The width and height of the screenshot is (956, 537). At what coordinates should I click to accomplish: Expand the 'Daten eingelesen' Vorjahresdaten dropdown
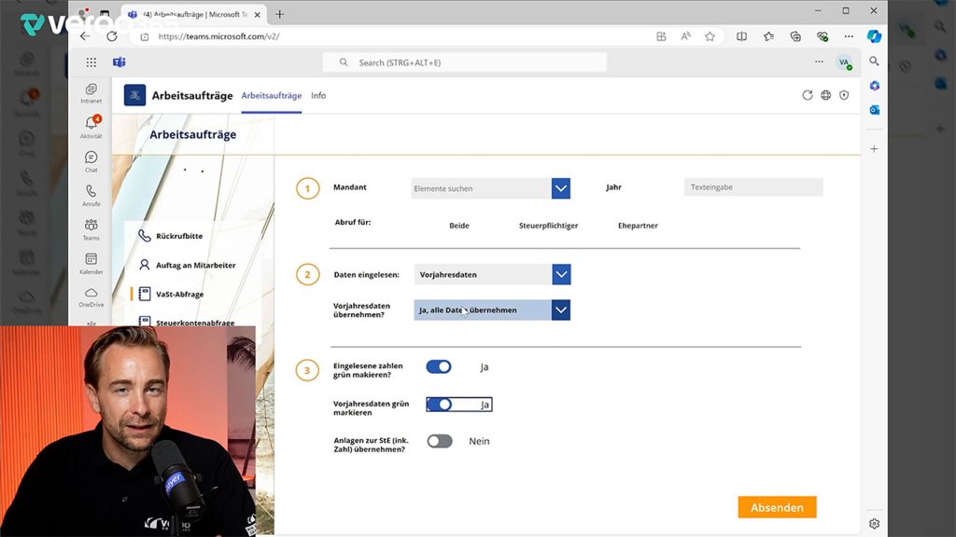pyautogui.click(x=560, y=274)
